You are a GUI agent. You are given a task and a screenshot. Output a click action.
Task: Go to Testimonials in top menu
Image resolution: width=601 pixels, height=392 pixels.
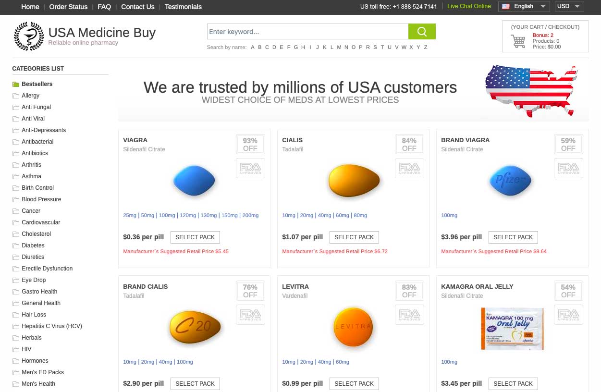[x=183, y=7]
